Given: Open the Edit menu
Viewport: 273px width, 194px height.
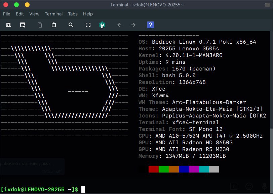Looking at the screenshot, I should [x=20, y=14].
